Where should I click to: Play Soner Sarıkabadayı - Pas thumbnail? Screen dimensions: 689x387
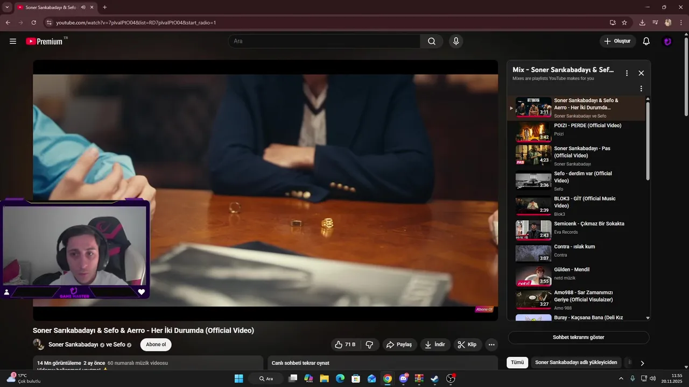[x=533, y=155]
